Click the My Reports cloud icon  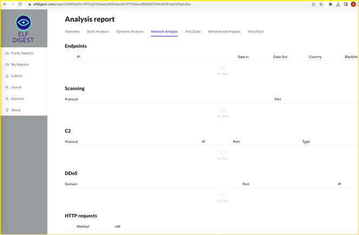7,65
